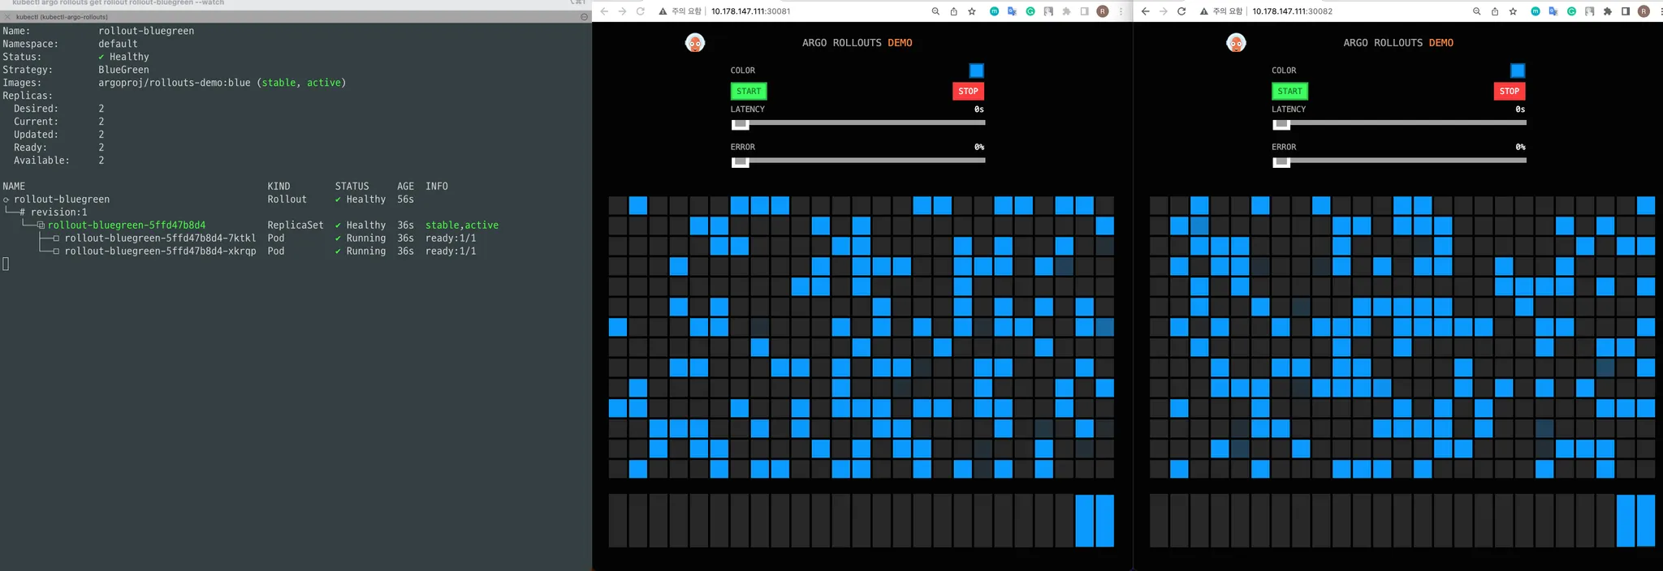This screenshot has height=571, width=1663.
Task: Reload the 30082 browser page
Action: pyautogui.click(x=1181, y=11)
